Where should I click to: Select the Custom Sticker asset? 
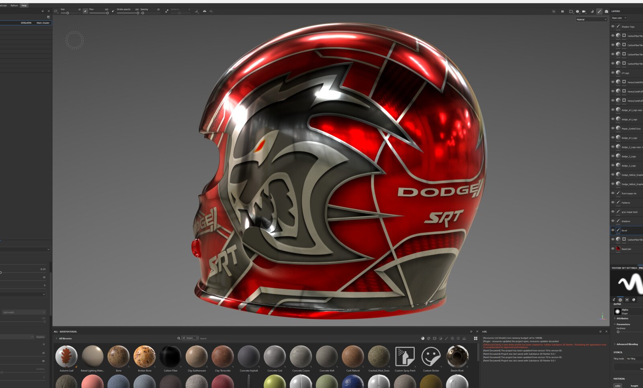(x=431, y=356)
